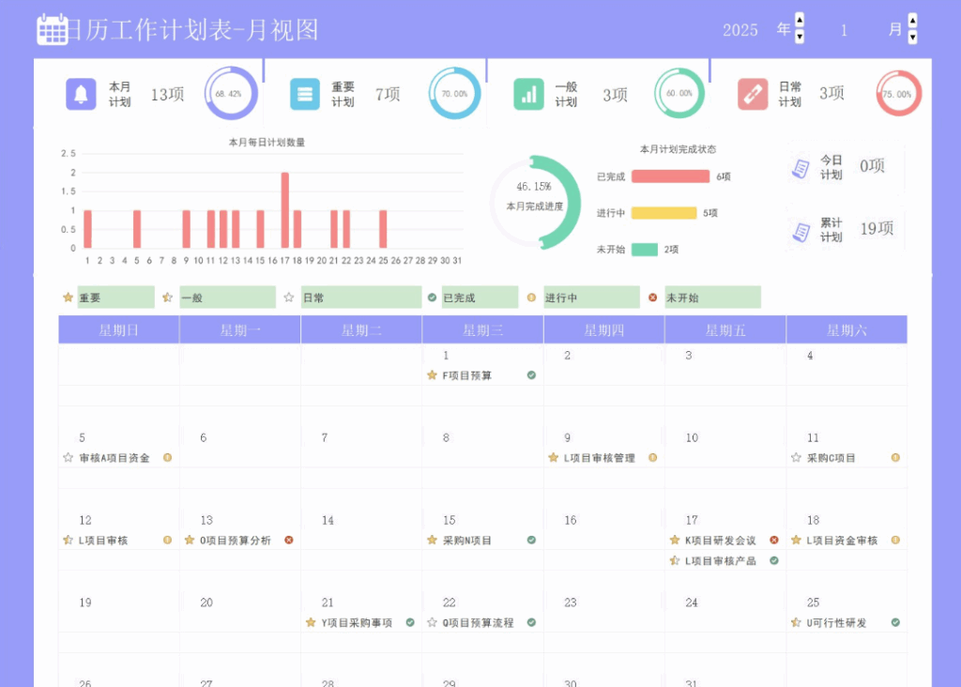Image resolution: width=961 pixels, height=687 pixels.
Task: Click the 60.00% green progress ring
Action: point(679,93)
